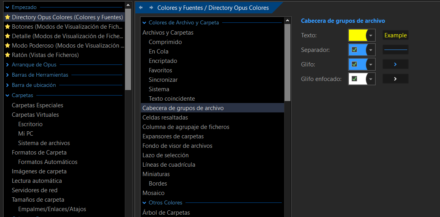Open the Texto color dropdown arrow
440x217 pixels.
click(371, 35)
